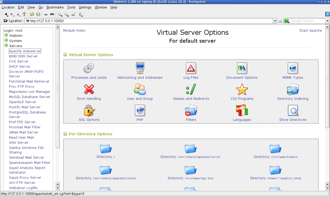Click the Log Files warning icon
Screen dimensions: 330x198
(x=191, y=68)
